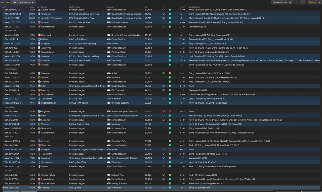322x192 pixels.
Task: Click the Brighton club badge
Action: [39, 111]
